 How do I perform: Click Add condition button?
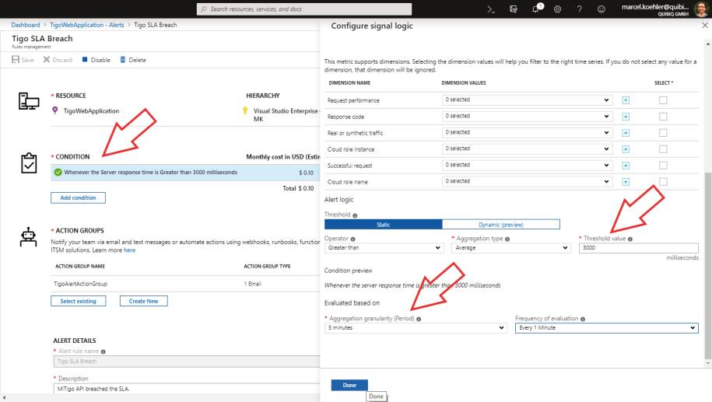click(78, 198)
